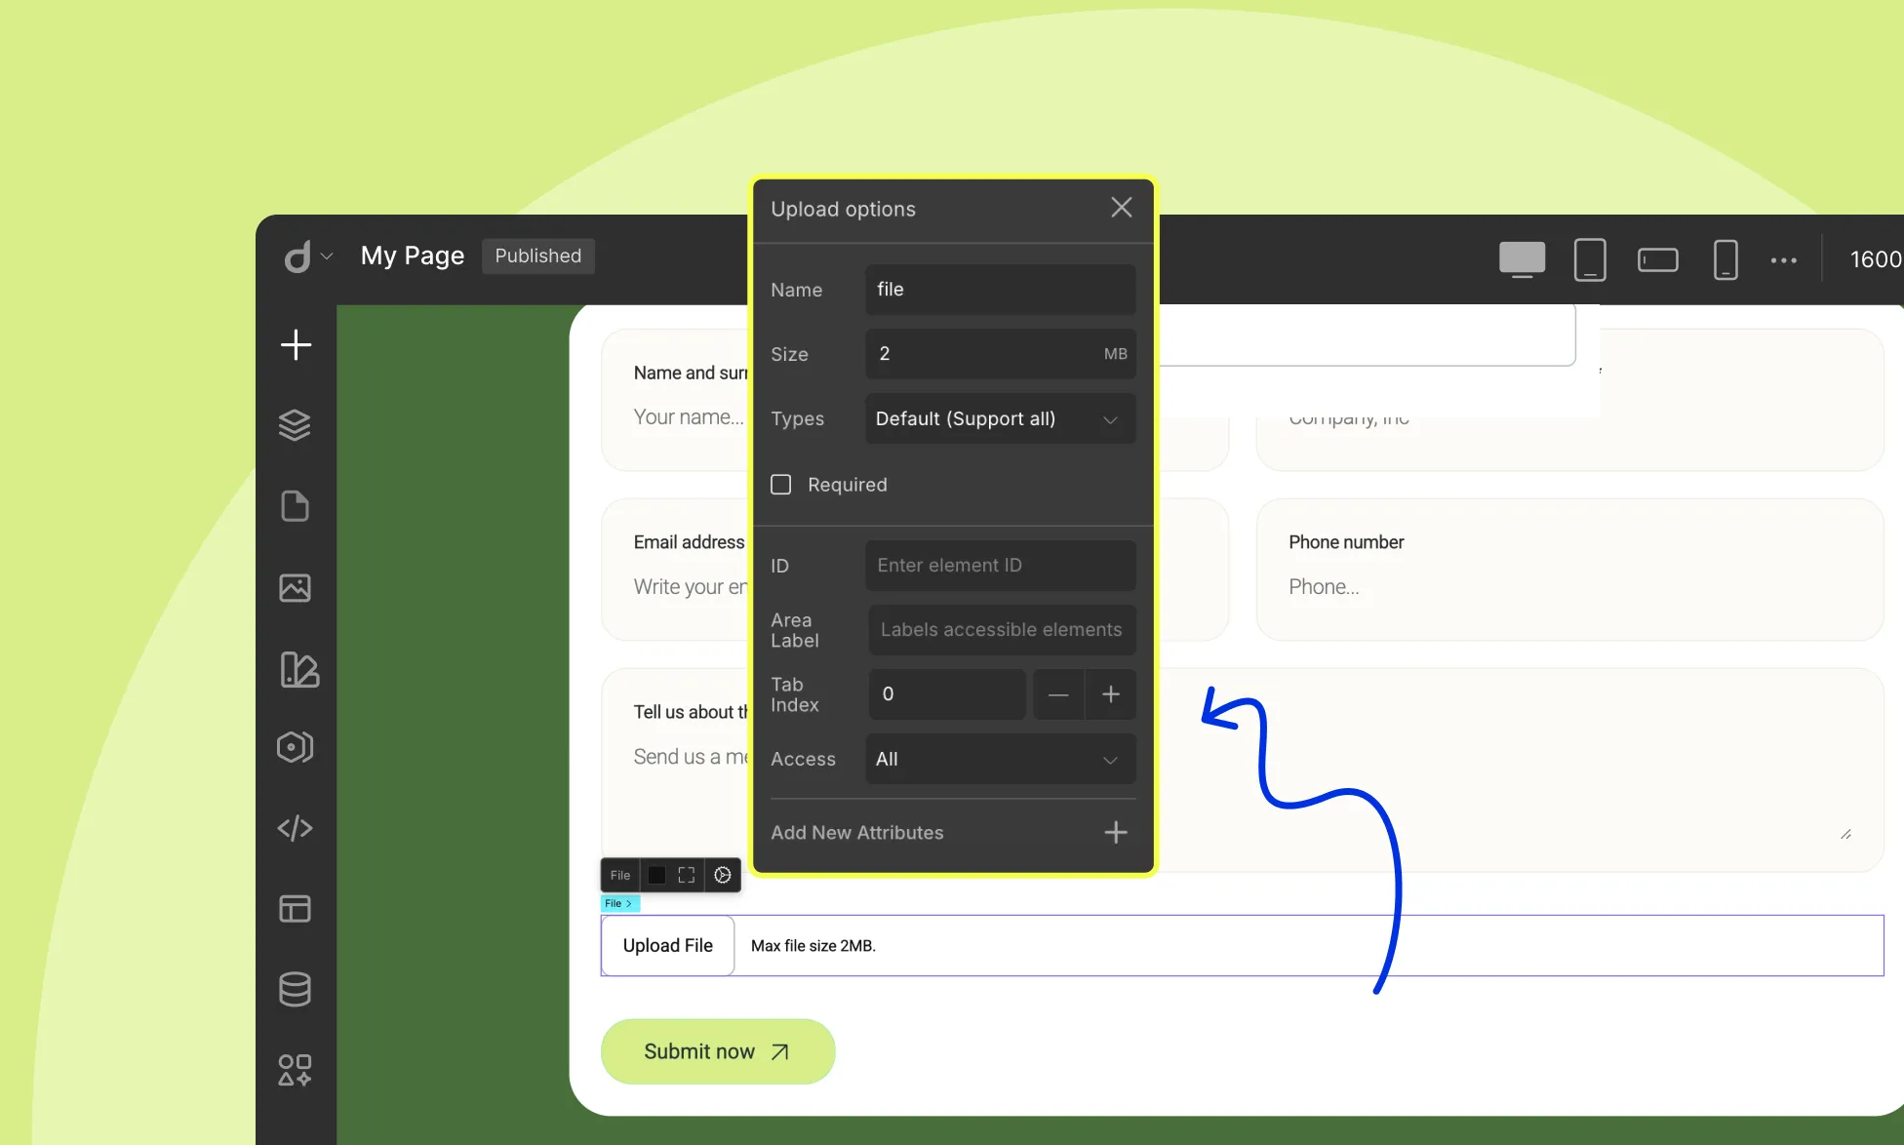Click the Max file size 2MB text
The width and height of the screenshot is (1904, 1145).
(813, 946)
